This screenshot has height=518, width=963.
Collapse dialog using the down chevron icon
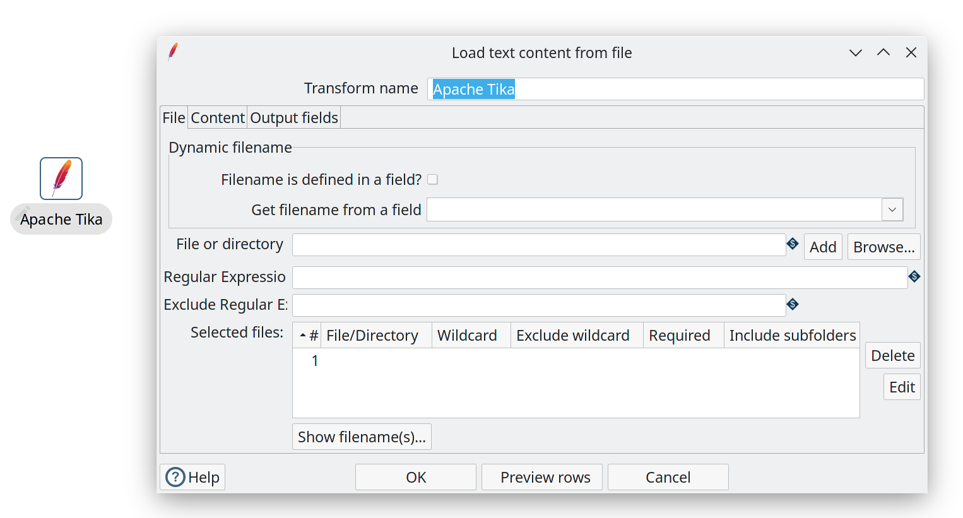855,53
